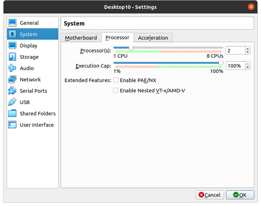This screenshot has width=261, height=206.
Task: Enable Nested VT-x/AMD-V checkbox
Action: click(116, 91)
